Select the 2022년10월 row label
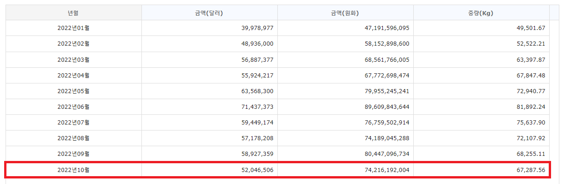 (73, 170)
